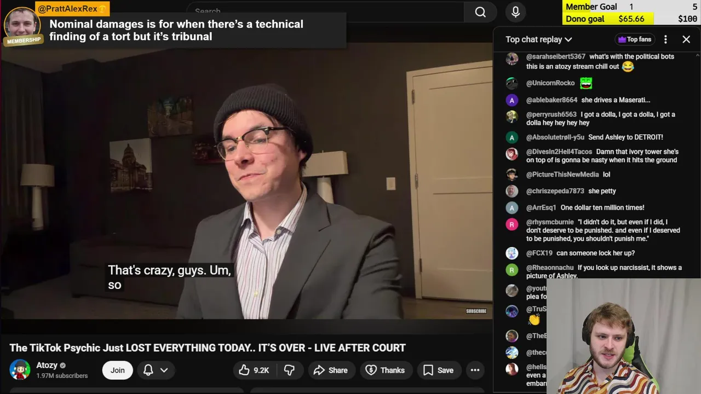Viewport: 701px width, 394px height.
Task: Send a Thanks donation
Action: (x=385, y=370)
